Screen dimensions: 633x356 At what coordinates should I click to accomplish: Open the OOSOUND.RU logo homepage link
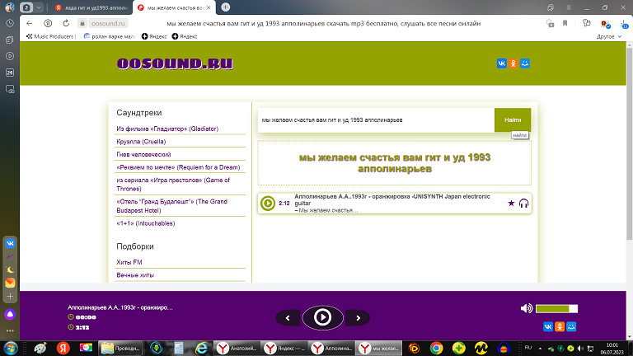coord(175,63)
